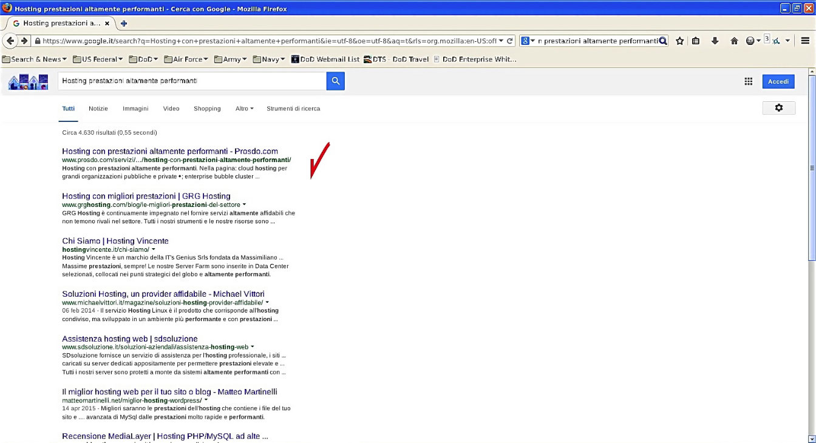Screen dimensions: 816x443
Task: Click the vertical scrollbar thumb
Action: 812,169
